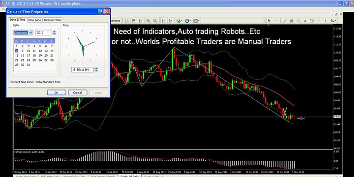The image size is (354, 177).
Task: Select the Fibonacci retracement tool
Action: coord(298,21)
